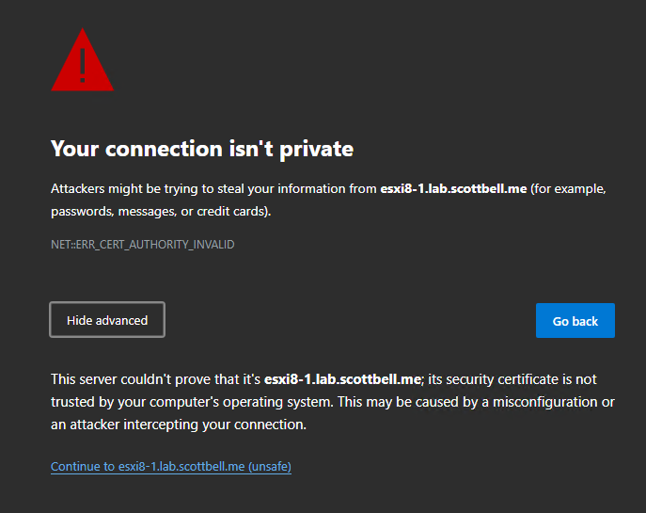Screen dimensions: 646x513
Task: Click the "Your connection isn't private" heading
Action: 201,149
